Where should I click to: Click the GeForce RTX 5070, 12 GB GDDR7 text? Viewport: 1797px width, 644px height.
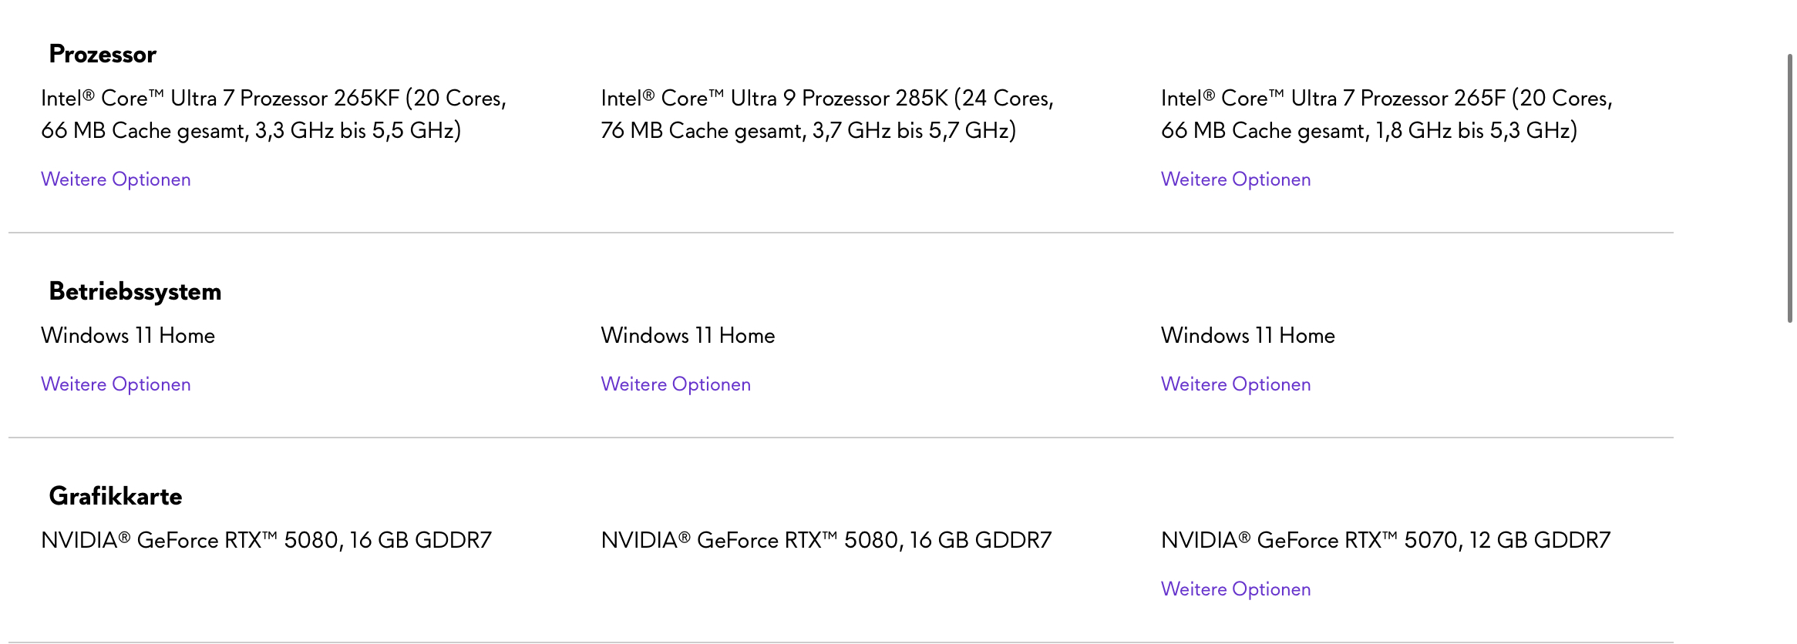(1385, 541)
